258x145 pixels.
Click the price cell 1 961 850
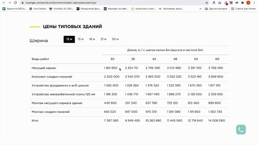(x=110, y=68)
